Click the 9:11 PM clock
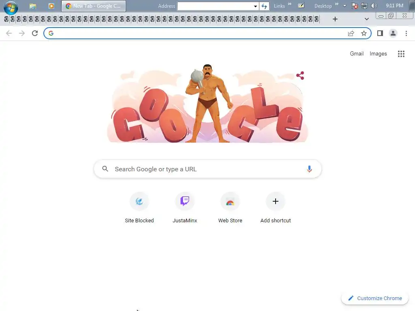The image size is (415, 311). point(394,6)
